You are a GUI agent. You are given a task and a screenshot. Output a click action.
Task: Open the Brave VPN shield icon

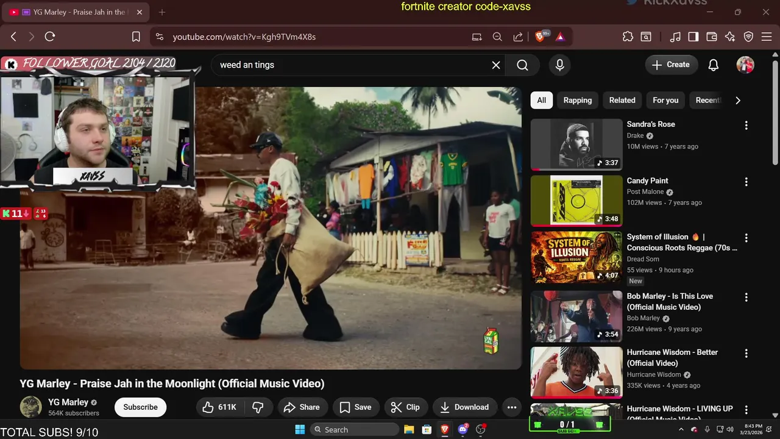click(x=749, y=37)
